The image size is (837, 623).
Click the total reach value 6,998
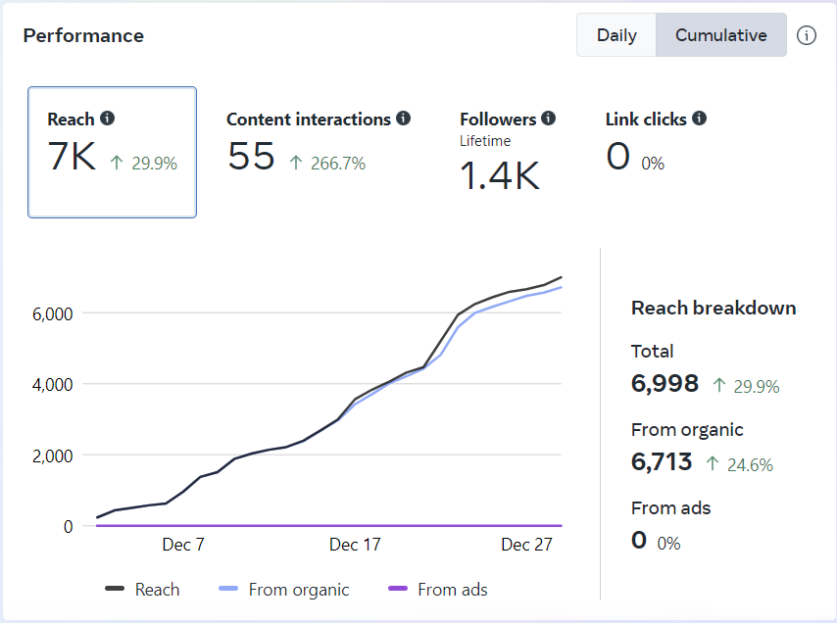665,384
